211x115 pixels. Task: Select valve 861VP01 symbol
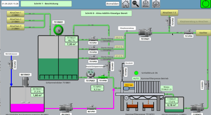(92, 108)
